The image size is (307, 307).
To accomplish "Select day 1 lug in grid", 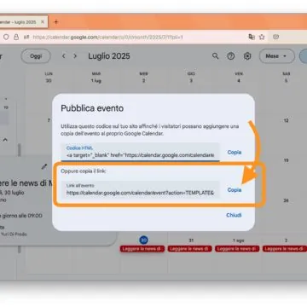I will coord(96,81).
